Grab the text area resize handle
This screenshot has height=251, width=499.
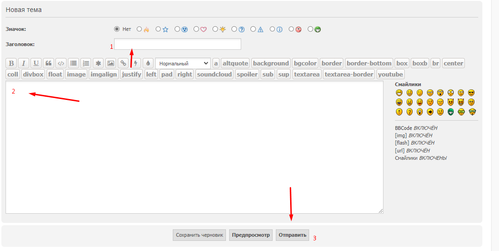381,211
